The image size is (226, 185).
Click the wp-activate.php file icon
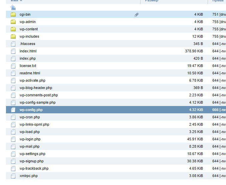point(13,81)
